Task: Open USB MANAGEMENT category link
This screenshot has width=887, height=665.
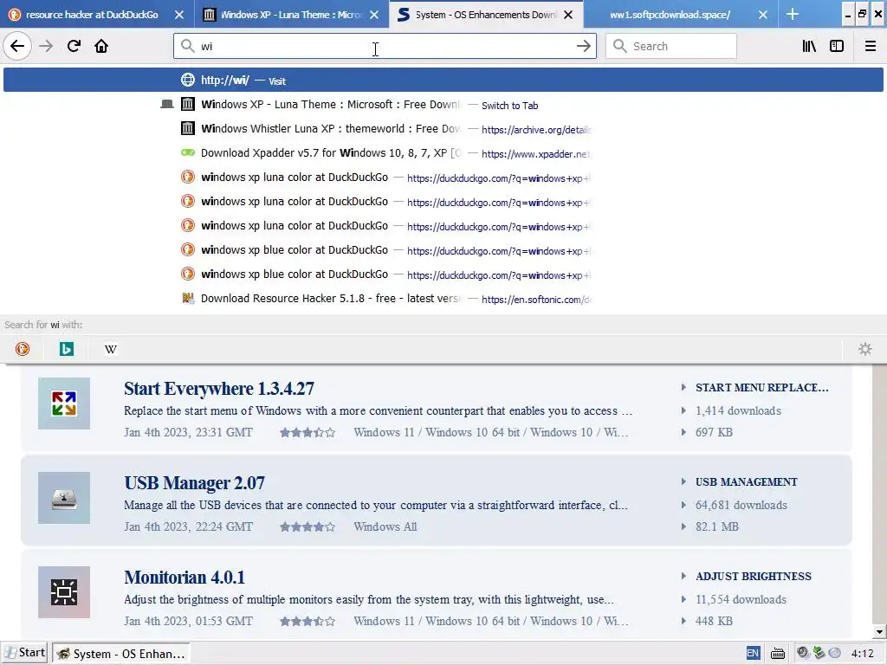Action: click(746, 481)
